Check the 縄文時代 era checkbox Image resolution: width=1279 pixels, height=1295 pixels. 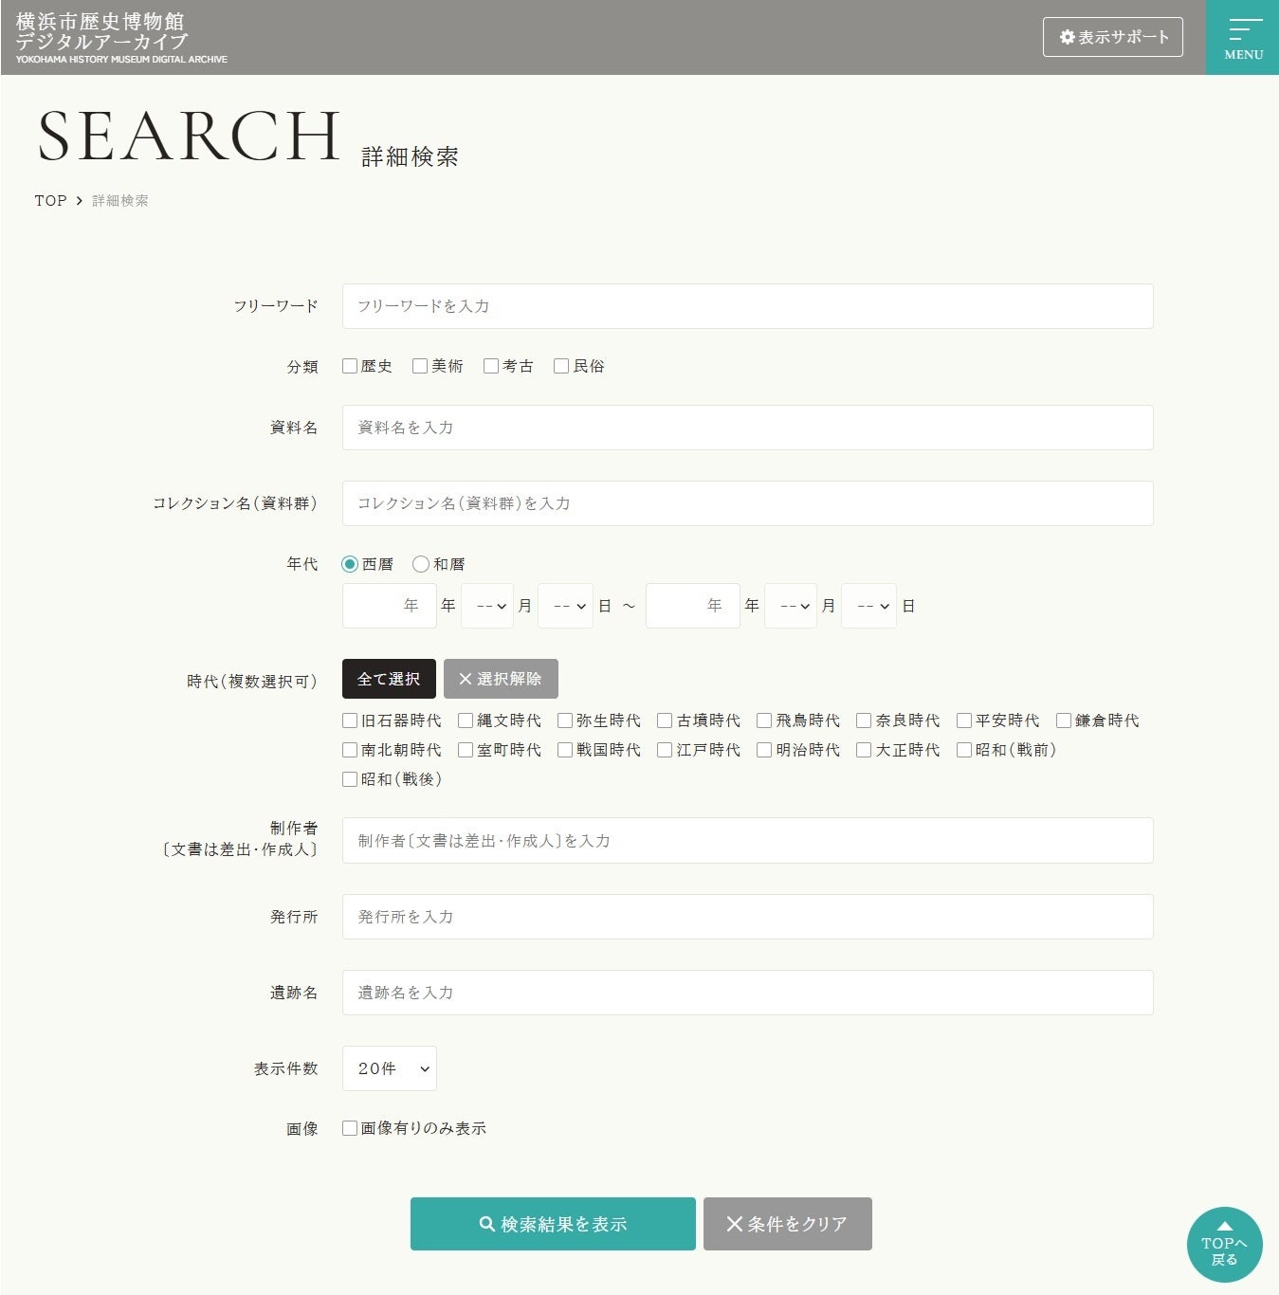[x=466, y=720]
